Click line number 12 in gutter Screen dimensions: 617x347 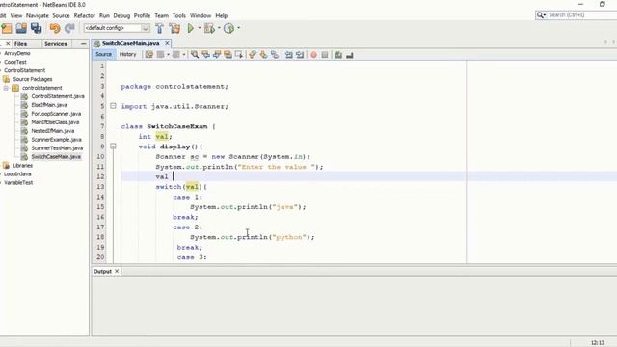point(100,176)
